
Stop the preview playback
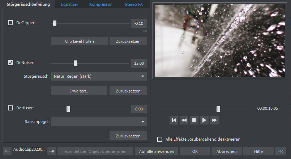194,120
